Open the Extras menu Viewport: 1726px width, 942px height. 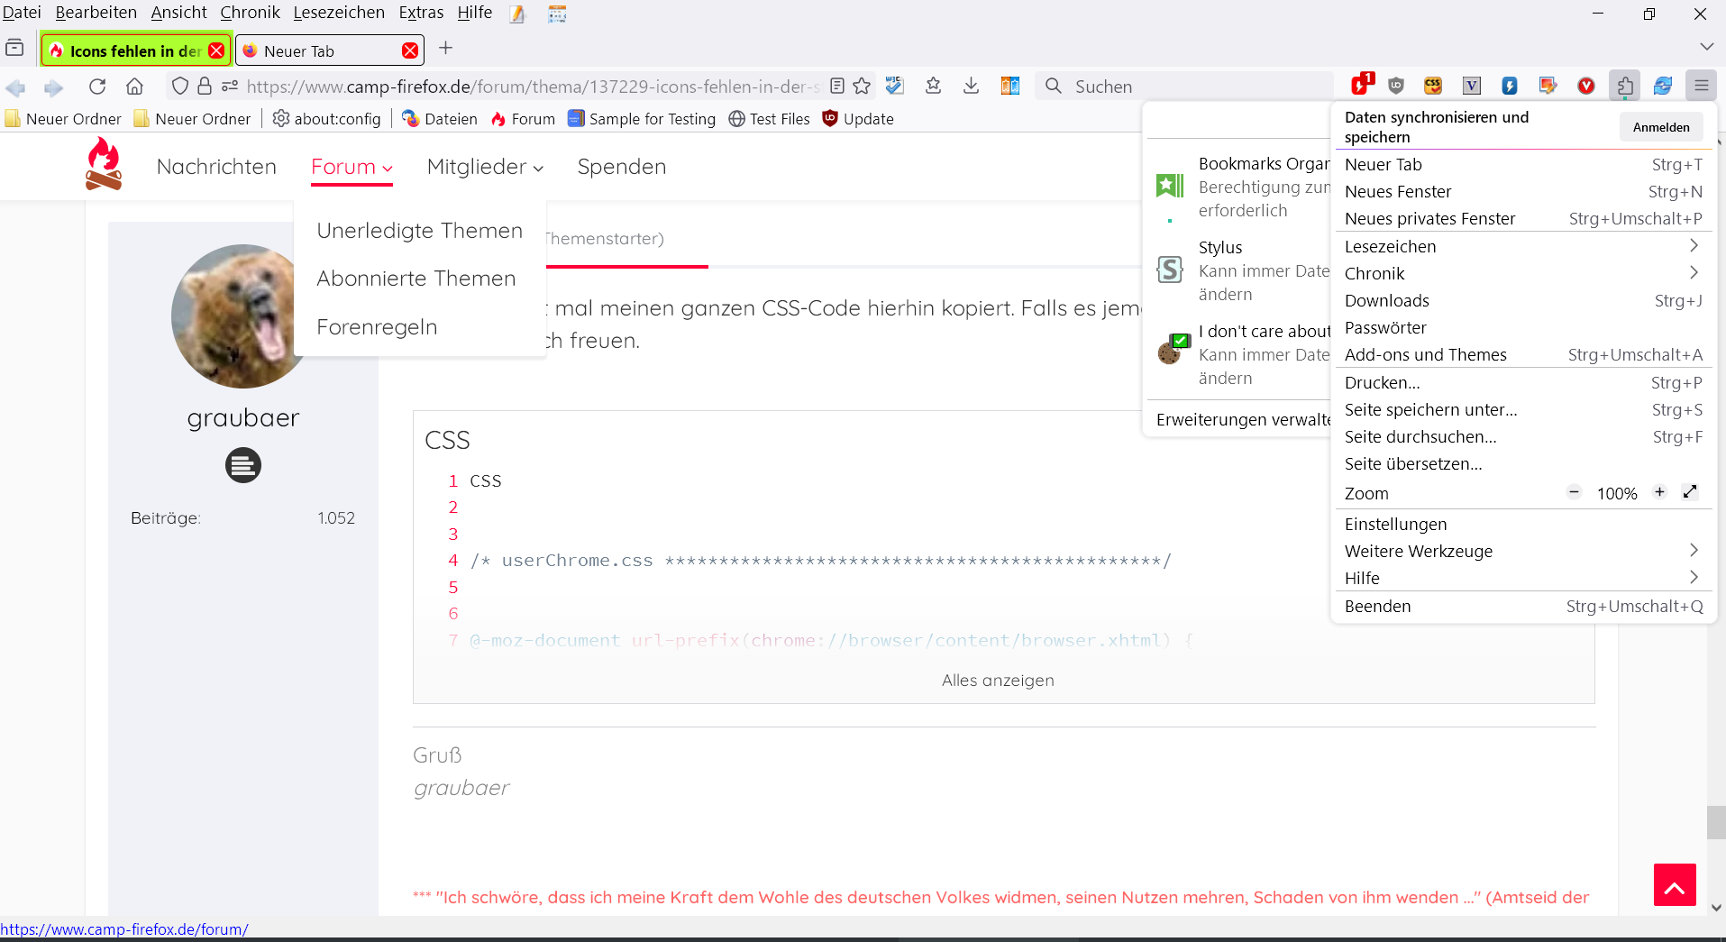point(421,13)
